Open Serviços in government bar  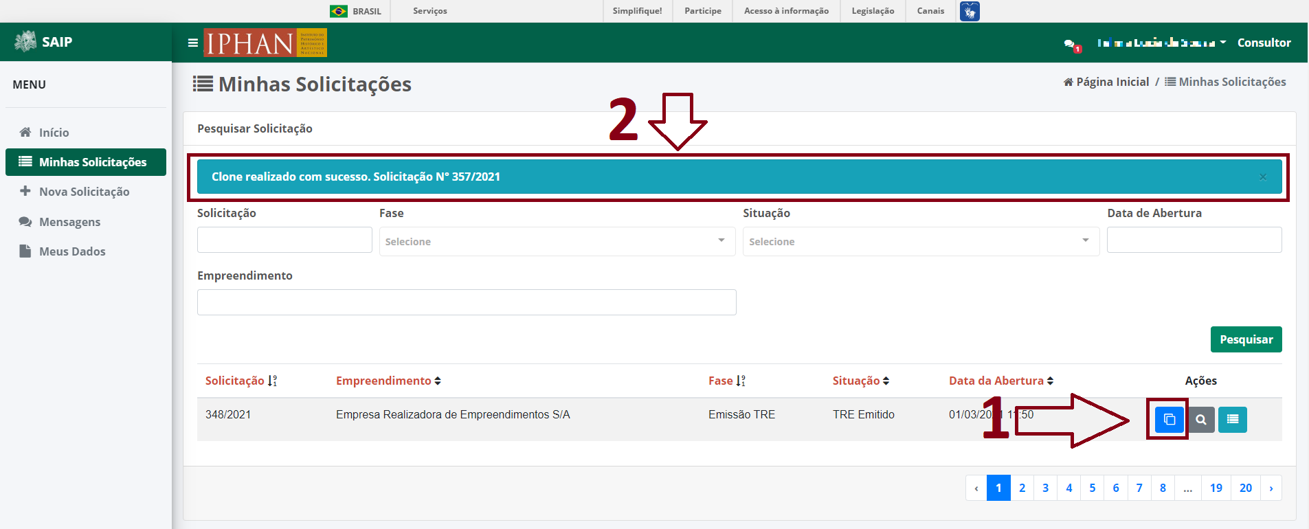coord(430,11)
